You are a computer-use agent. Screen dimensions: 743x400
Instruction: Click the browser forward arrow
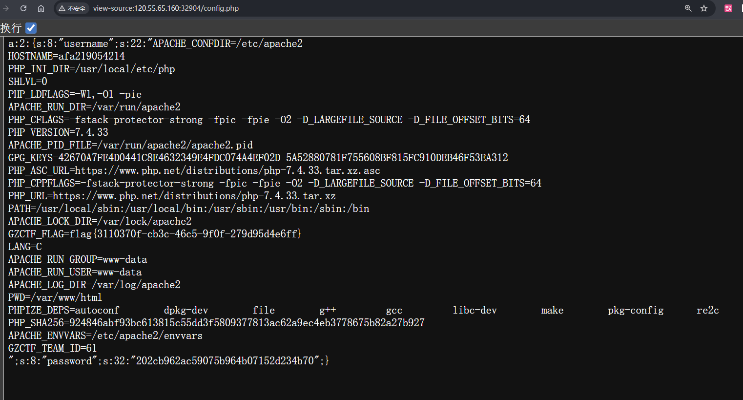pos(6,8)
